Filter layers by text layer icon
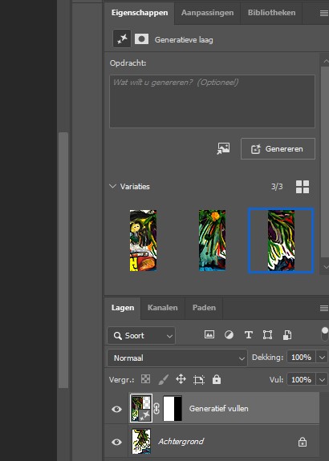329x461 pixels. click(249, 334)
